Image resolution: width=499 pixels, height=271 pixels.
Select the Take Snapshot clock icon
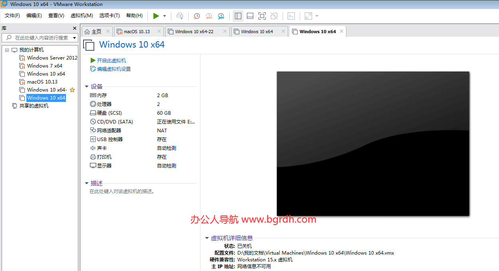pyautogui.click(x=196, y=16)
